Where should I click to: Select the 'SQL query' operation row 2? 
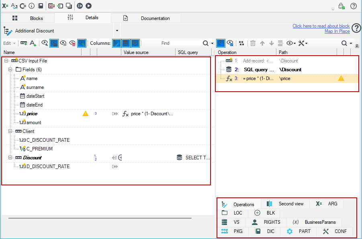coord(287,70)
